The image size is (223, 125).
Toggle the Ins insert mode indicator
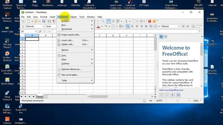click(151, 101)
